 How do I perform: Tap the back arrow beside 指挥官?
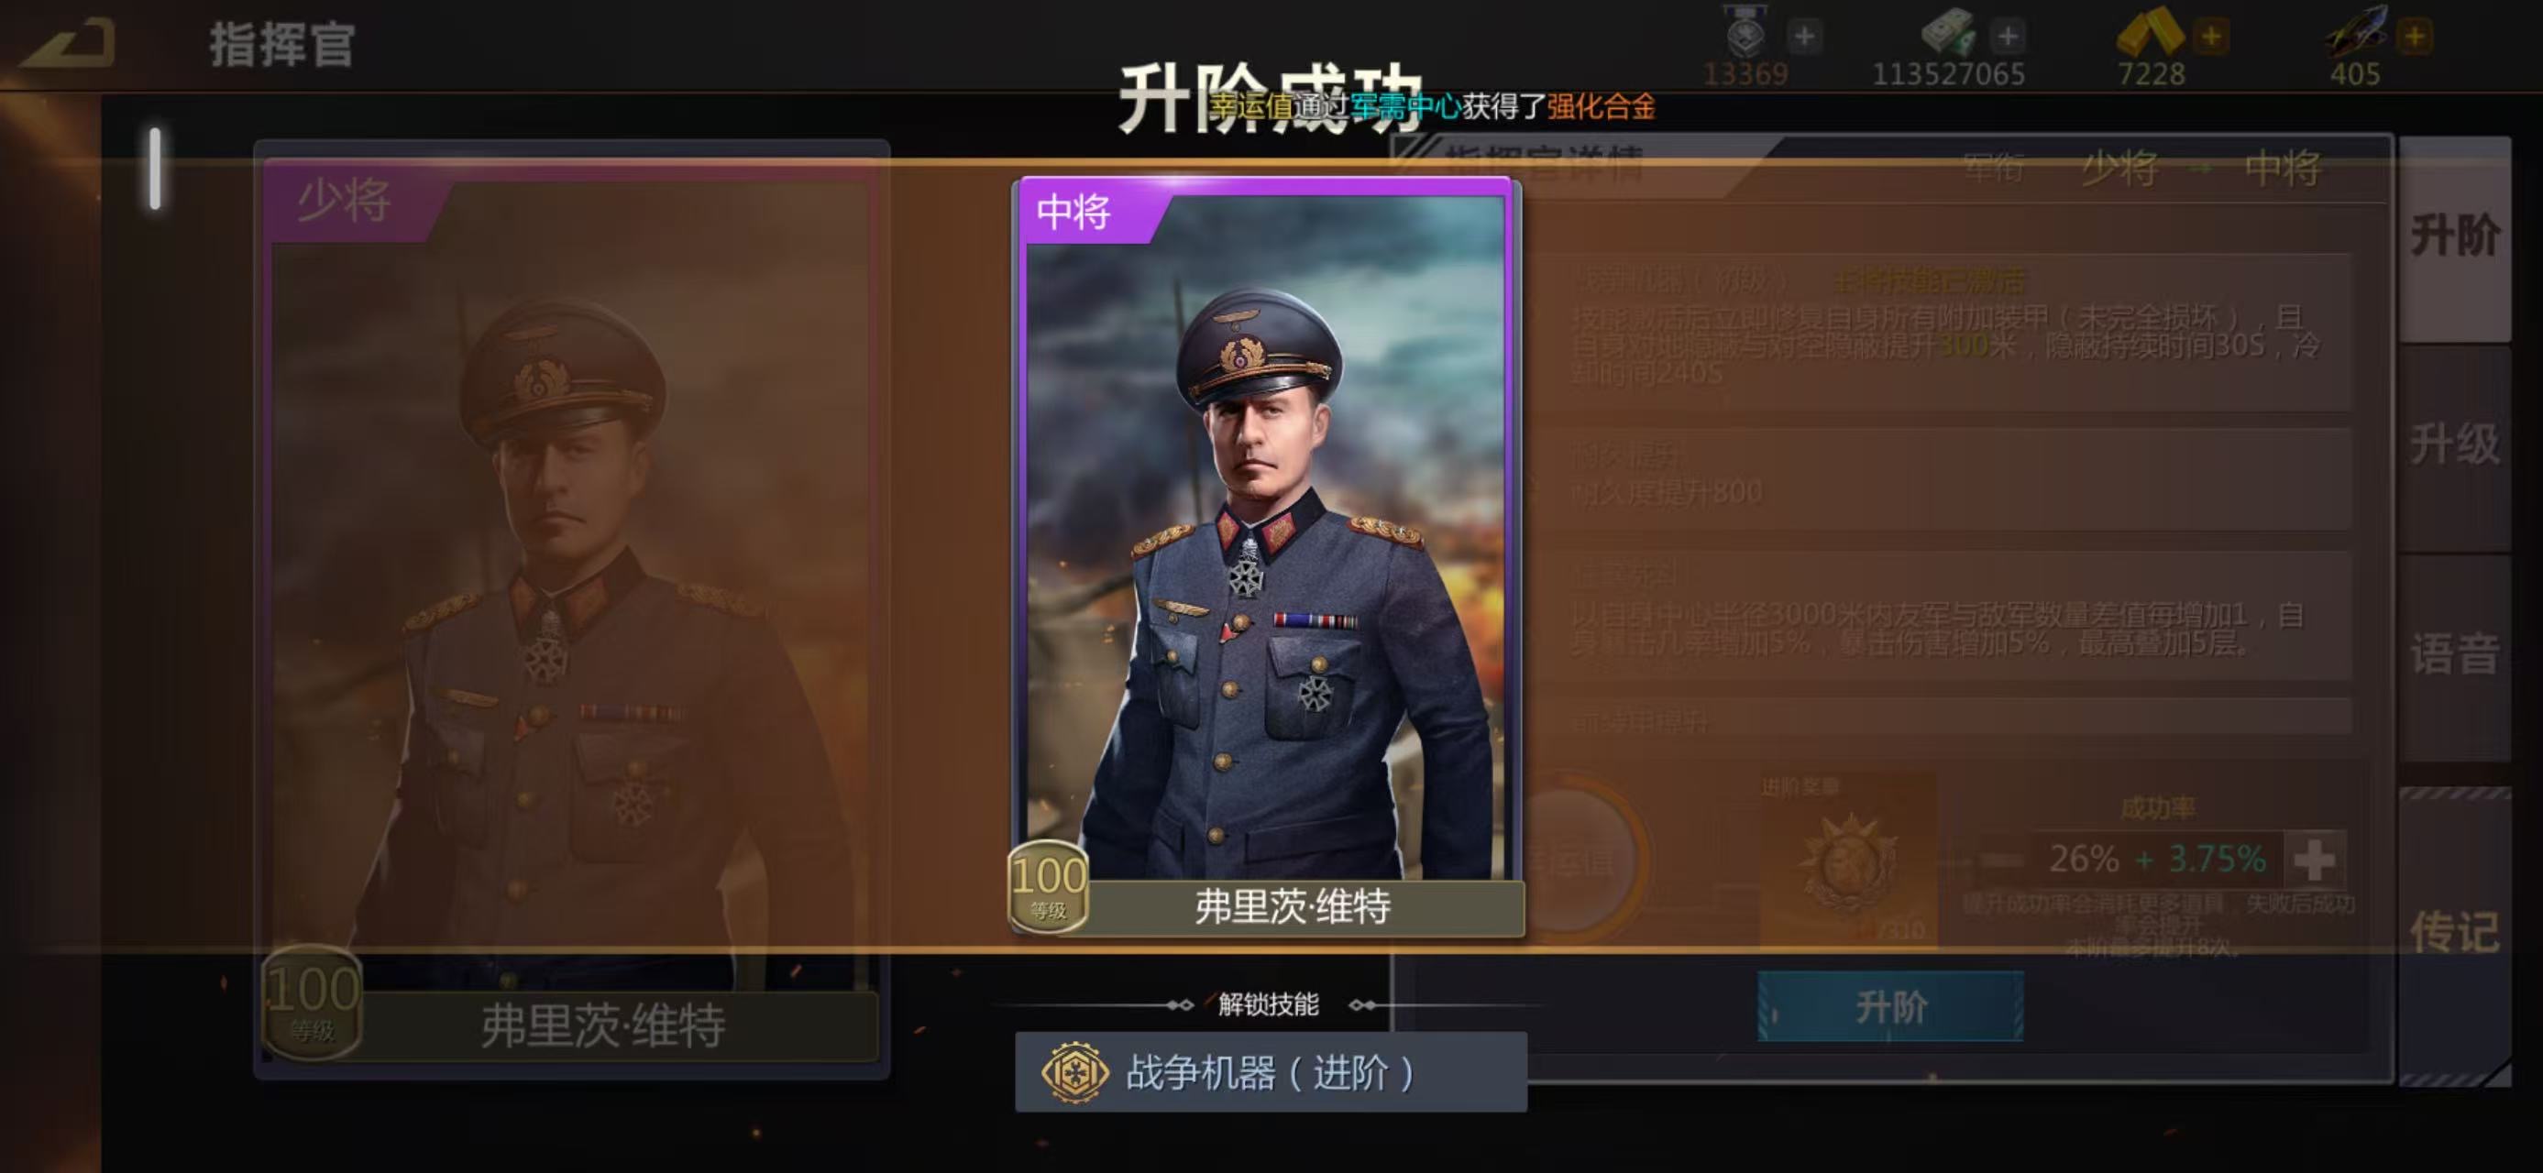pyautogui.click(x=68, y=41)
